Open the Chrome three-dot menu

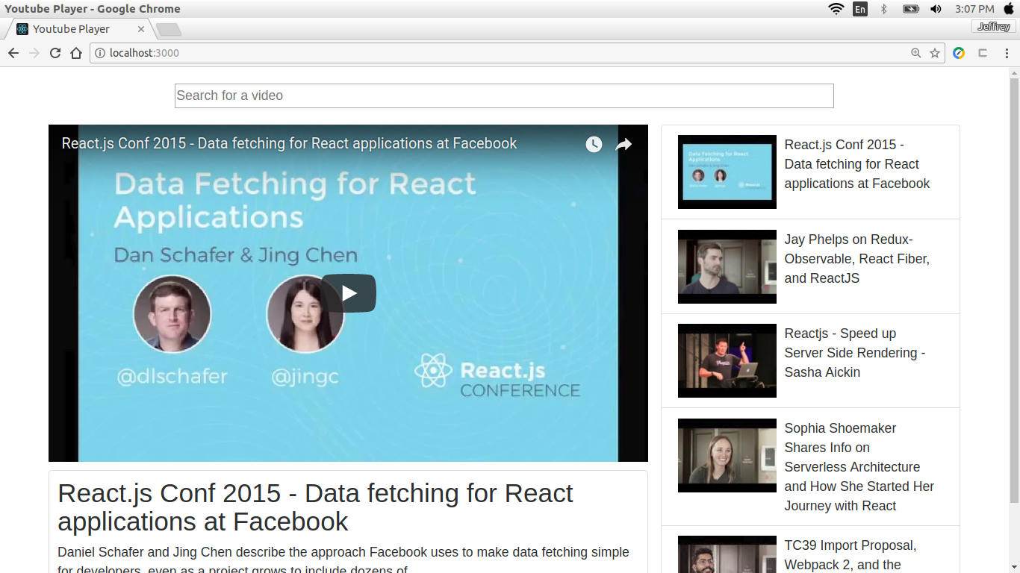point(1007,53)
